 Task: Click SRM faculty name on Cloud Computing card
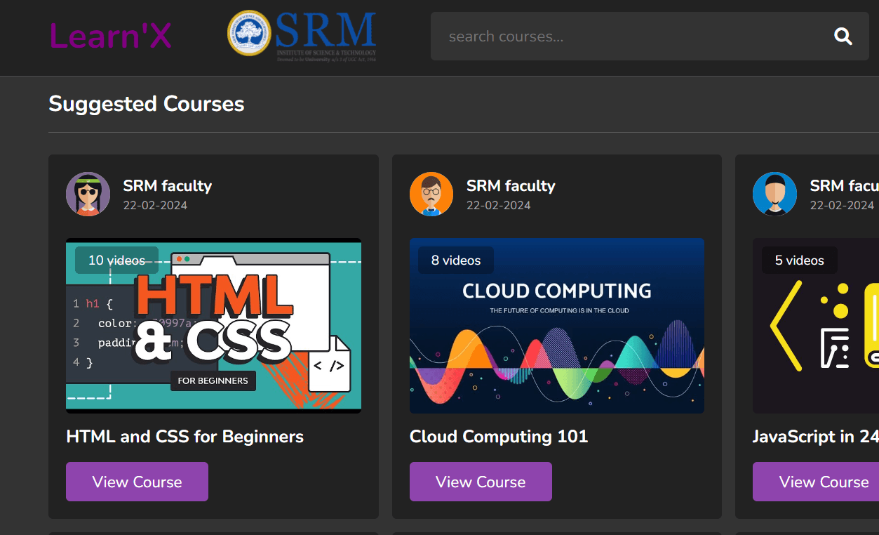tap(511, 186)
